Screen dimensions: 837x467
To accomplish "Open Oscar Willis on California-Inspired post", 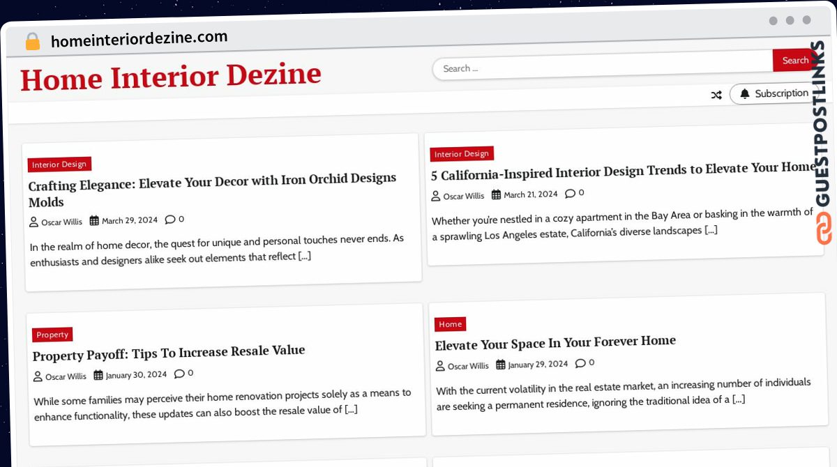I will click(464, 197).
